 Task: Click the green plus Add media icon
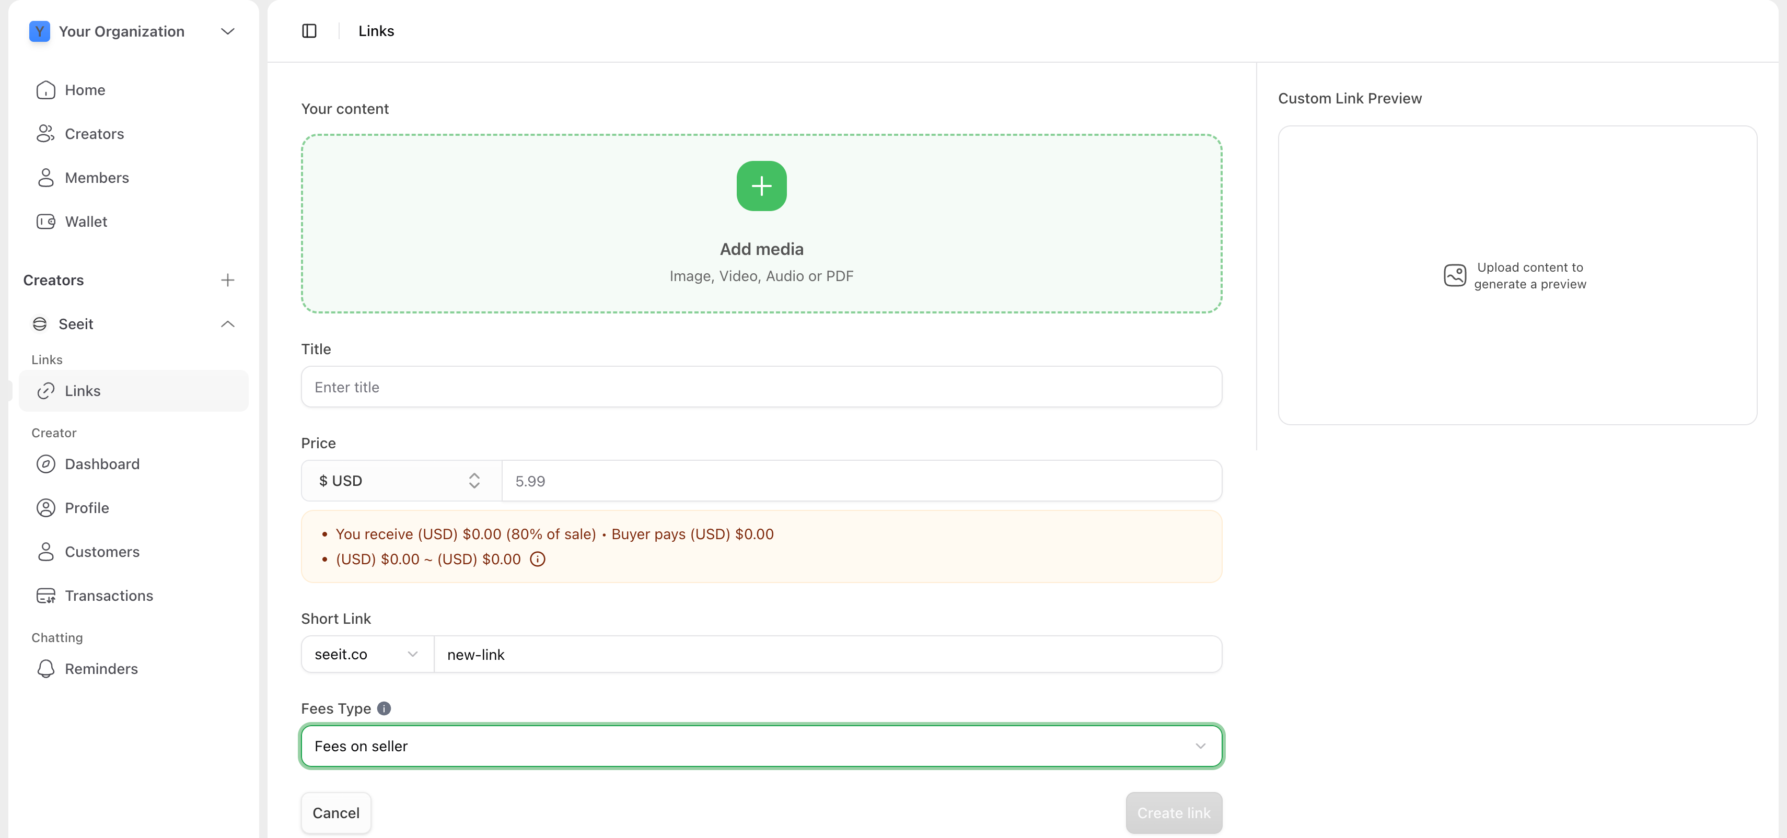(761, 186)
